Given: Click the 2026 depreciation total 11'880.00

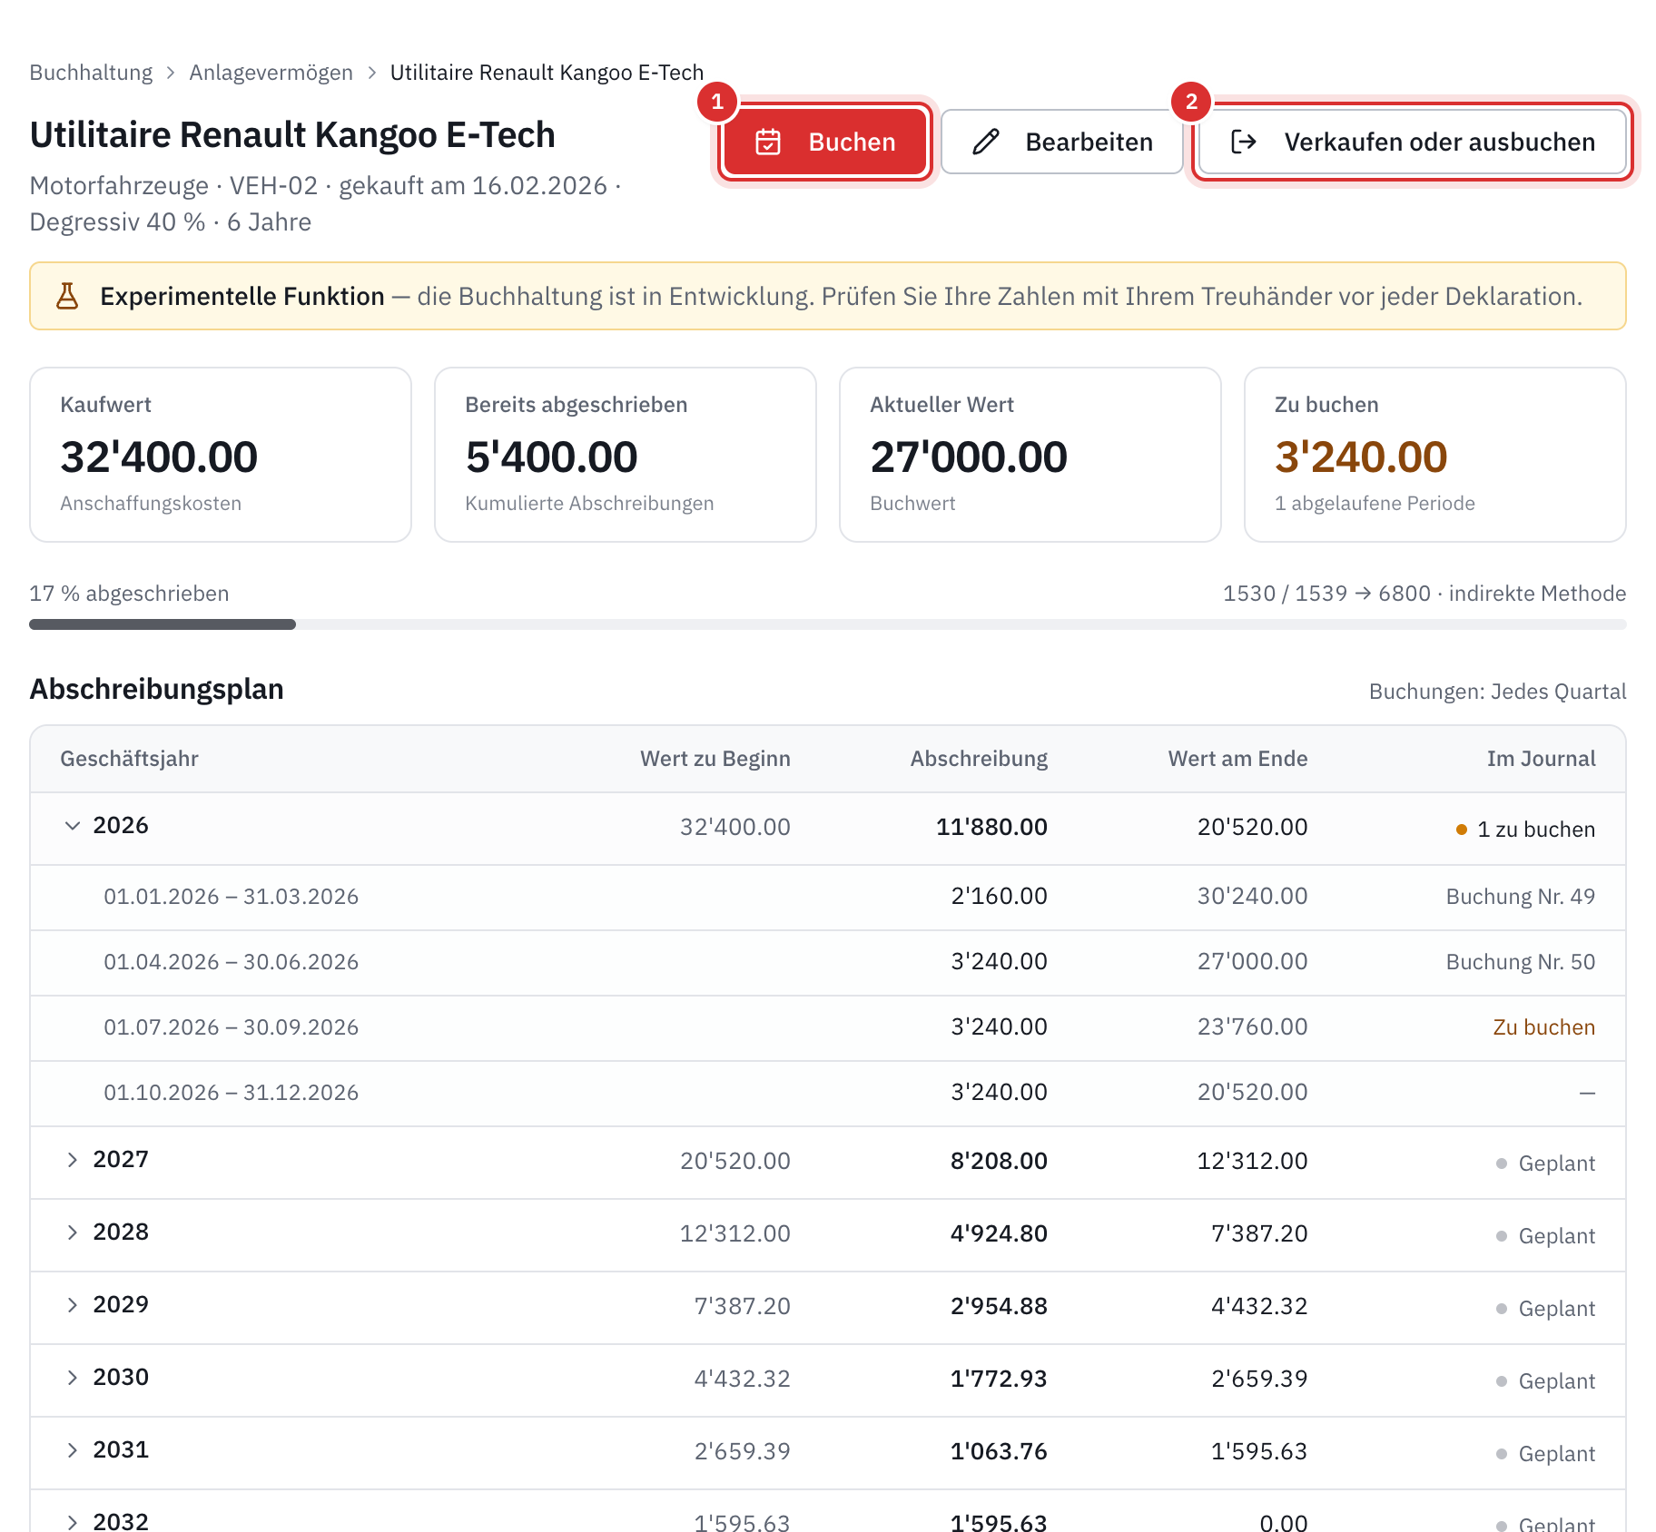Looking at the screenshot, I should 991,827.
